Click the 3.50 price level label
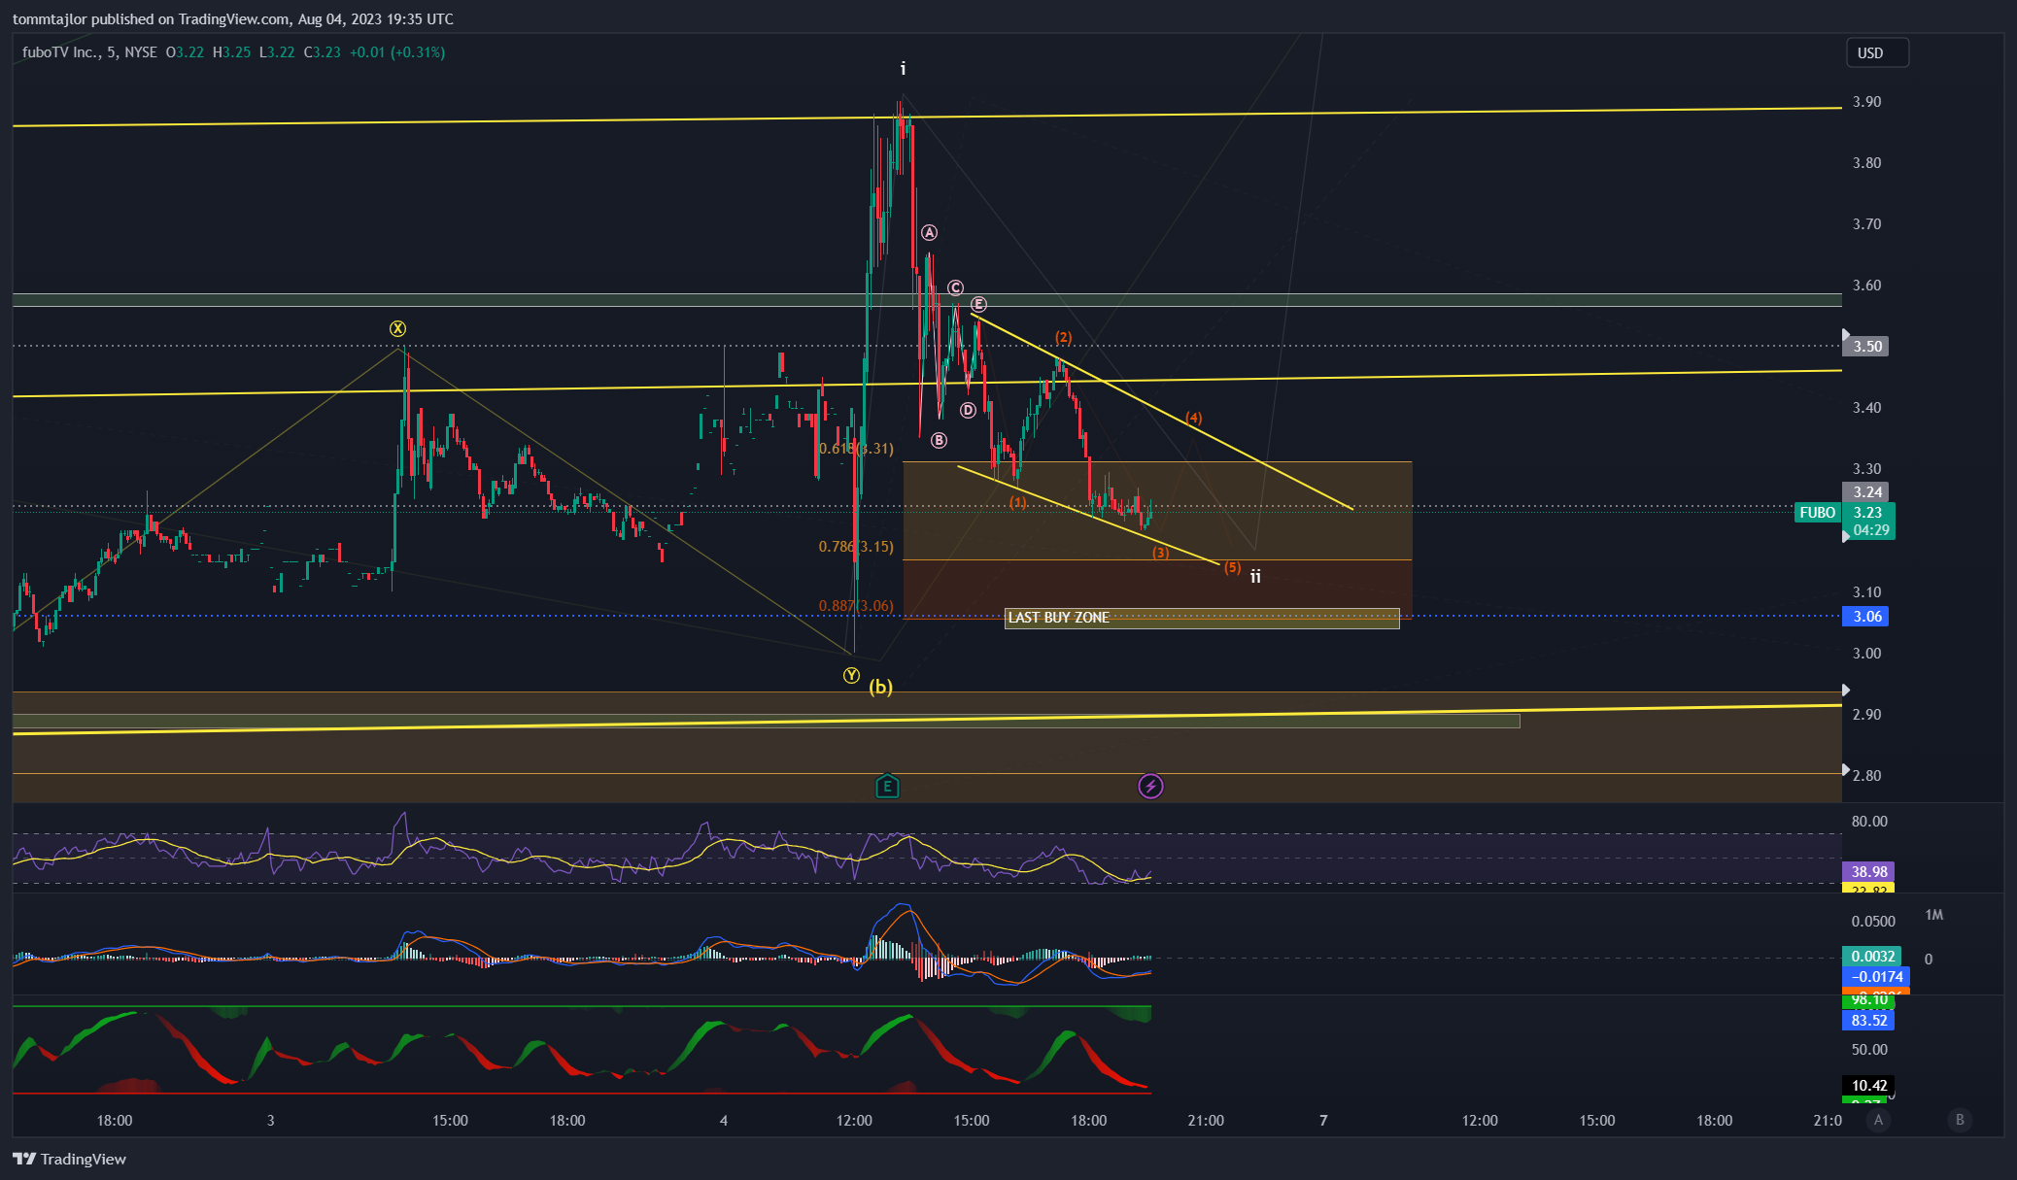 [x=1866, y=346]
